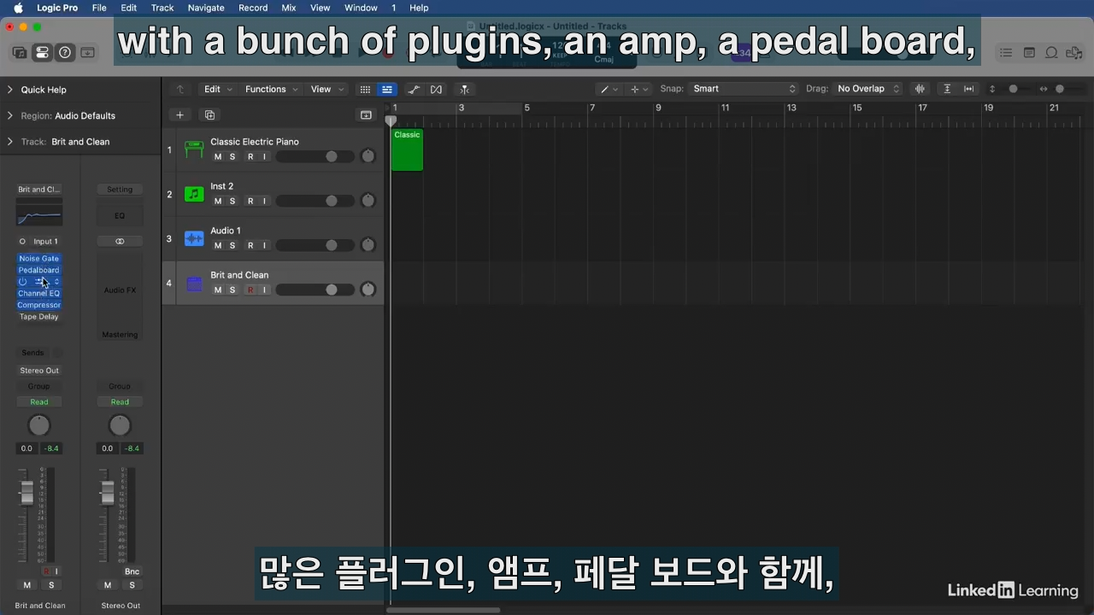
Task: Open the command-click tool crosshair menu
Action: (x=638, y=89)
